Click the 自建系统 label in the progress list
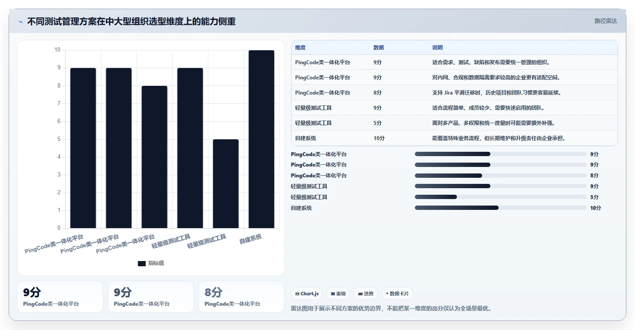Image resolution: width=635 pixels, height=330 pixels. point(301,208)
